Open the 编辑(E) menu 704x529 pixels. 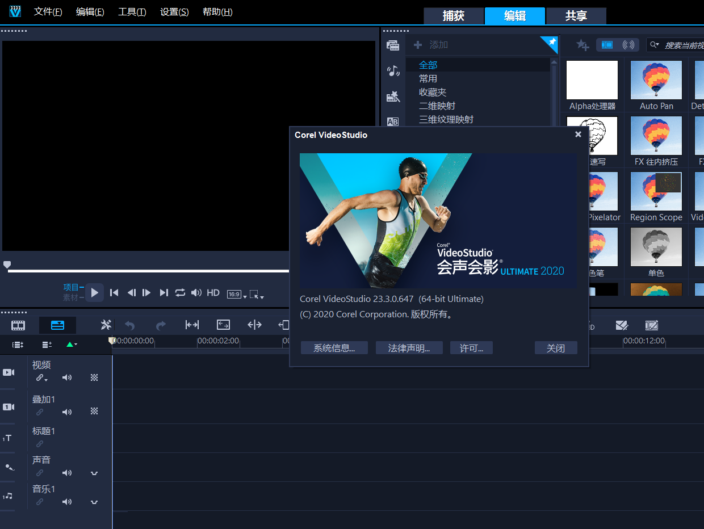pyautogui.click(x=90, y=12)
